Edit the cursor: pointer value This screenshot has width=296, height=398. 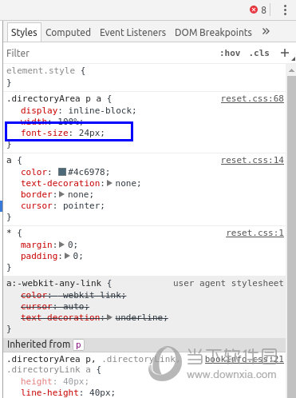pos(81,205)
